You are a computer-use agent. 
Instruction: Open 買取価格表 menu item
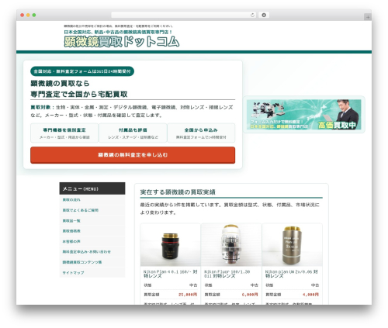pyautogui.click(x=71, y=231)
